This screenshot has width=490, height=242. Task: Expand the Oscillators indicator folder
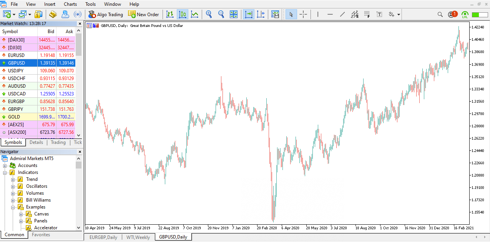pyautogui.click(x=13, y=186)
